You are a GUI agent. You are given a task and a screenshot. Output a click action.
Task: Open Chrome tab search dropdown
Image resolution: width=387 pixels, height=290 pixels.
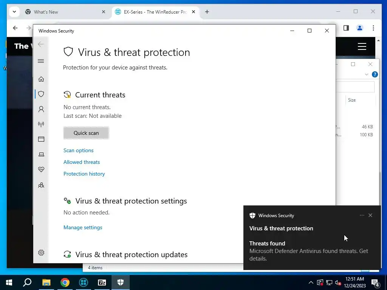point(14,12)
